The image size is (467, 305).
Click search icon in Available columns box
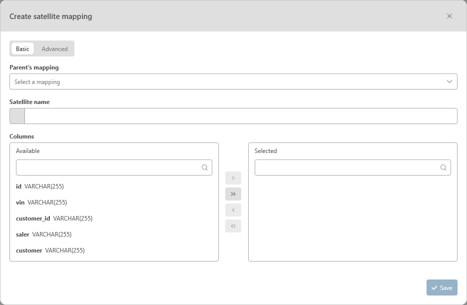pyautogui.click(x=205, y=167)
